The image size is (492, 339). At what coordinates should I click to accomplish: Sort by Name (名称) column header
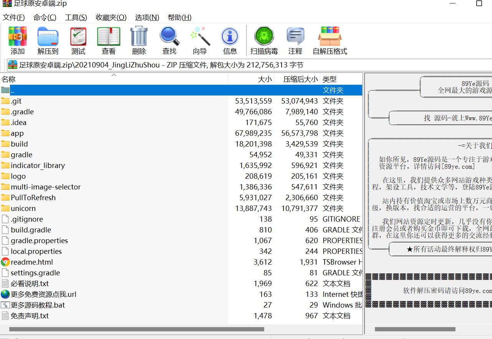[114, 79]
